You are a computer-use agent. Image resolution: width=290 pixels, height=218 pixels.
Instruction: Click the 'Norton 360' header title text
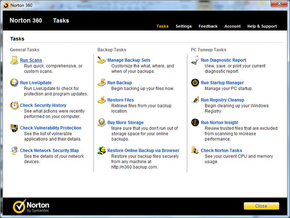coord(26,20)
